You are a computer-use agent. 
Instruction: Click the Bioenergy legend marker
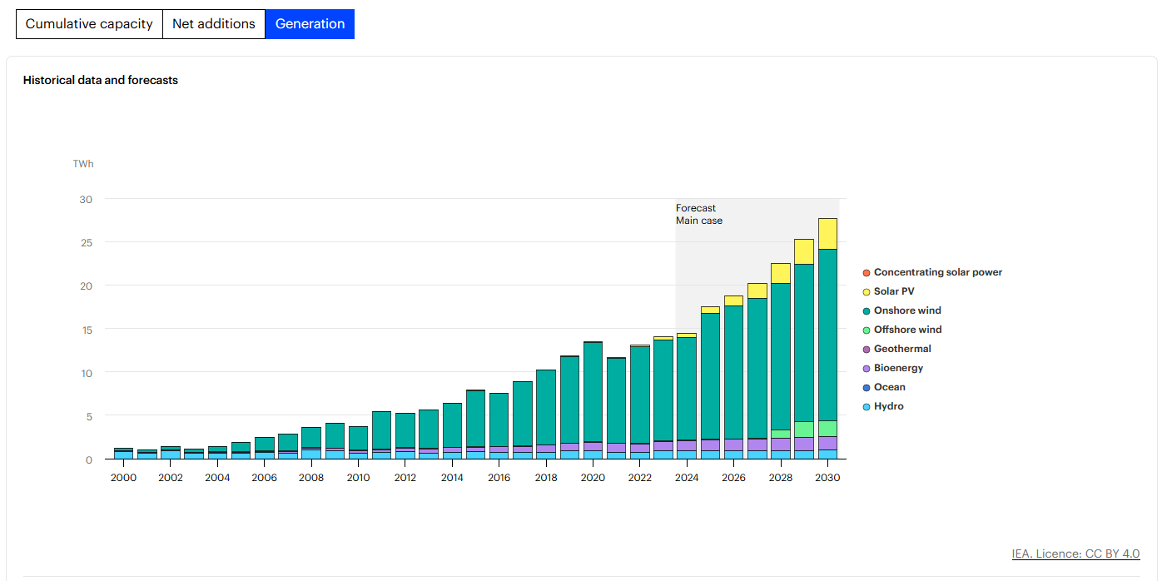pos(867,369)
